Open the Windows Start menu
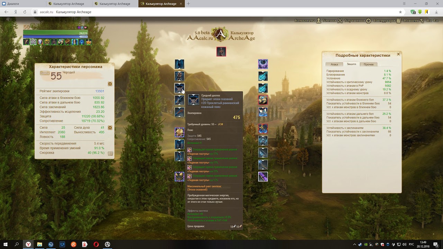Image resolution: width=443 pixels, height=249 pixels. [x=6, y=245]
